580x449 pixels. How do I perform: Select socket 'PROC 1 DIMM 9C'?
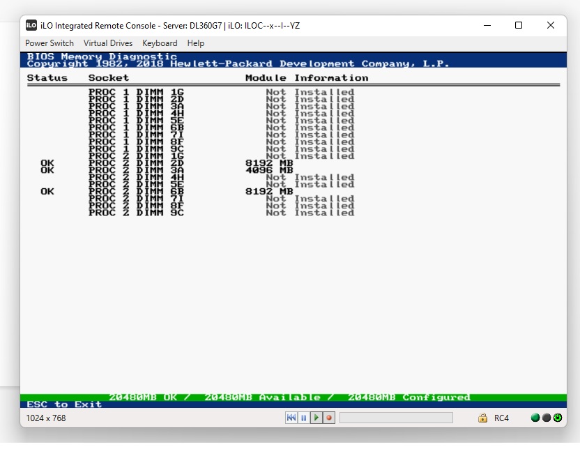(136, 149)
